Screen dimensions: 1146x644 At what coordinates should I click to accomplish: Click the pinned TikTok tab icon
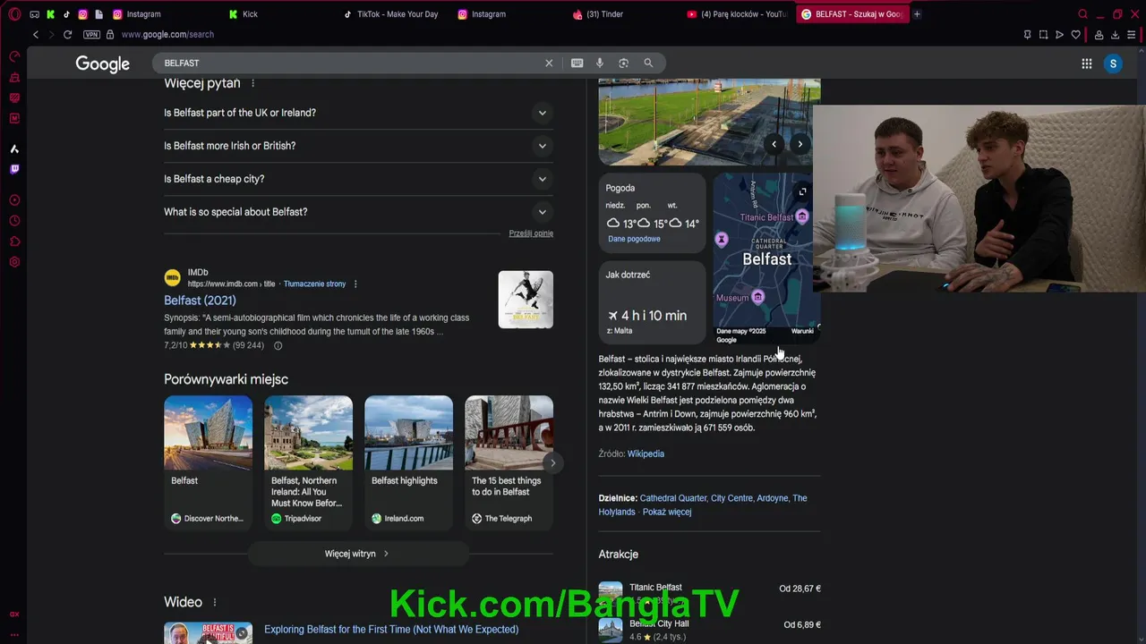pyautogui.click(x=66, y=14)
